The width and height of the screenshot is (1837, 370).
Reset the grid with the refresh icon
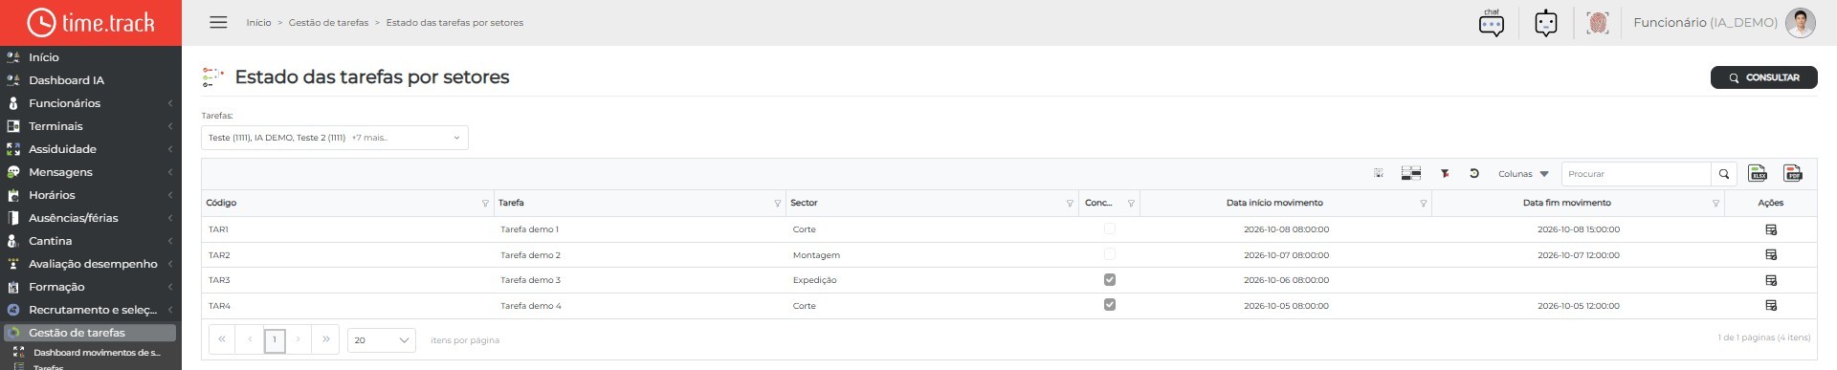(1474, 173)
